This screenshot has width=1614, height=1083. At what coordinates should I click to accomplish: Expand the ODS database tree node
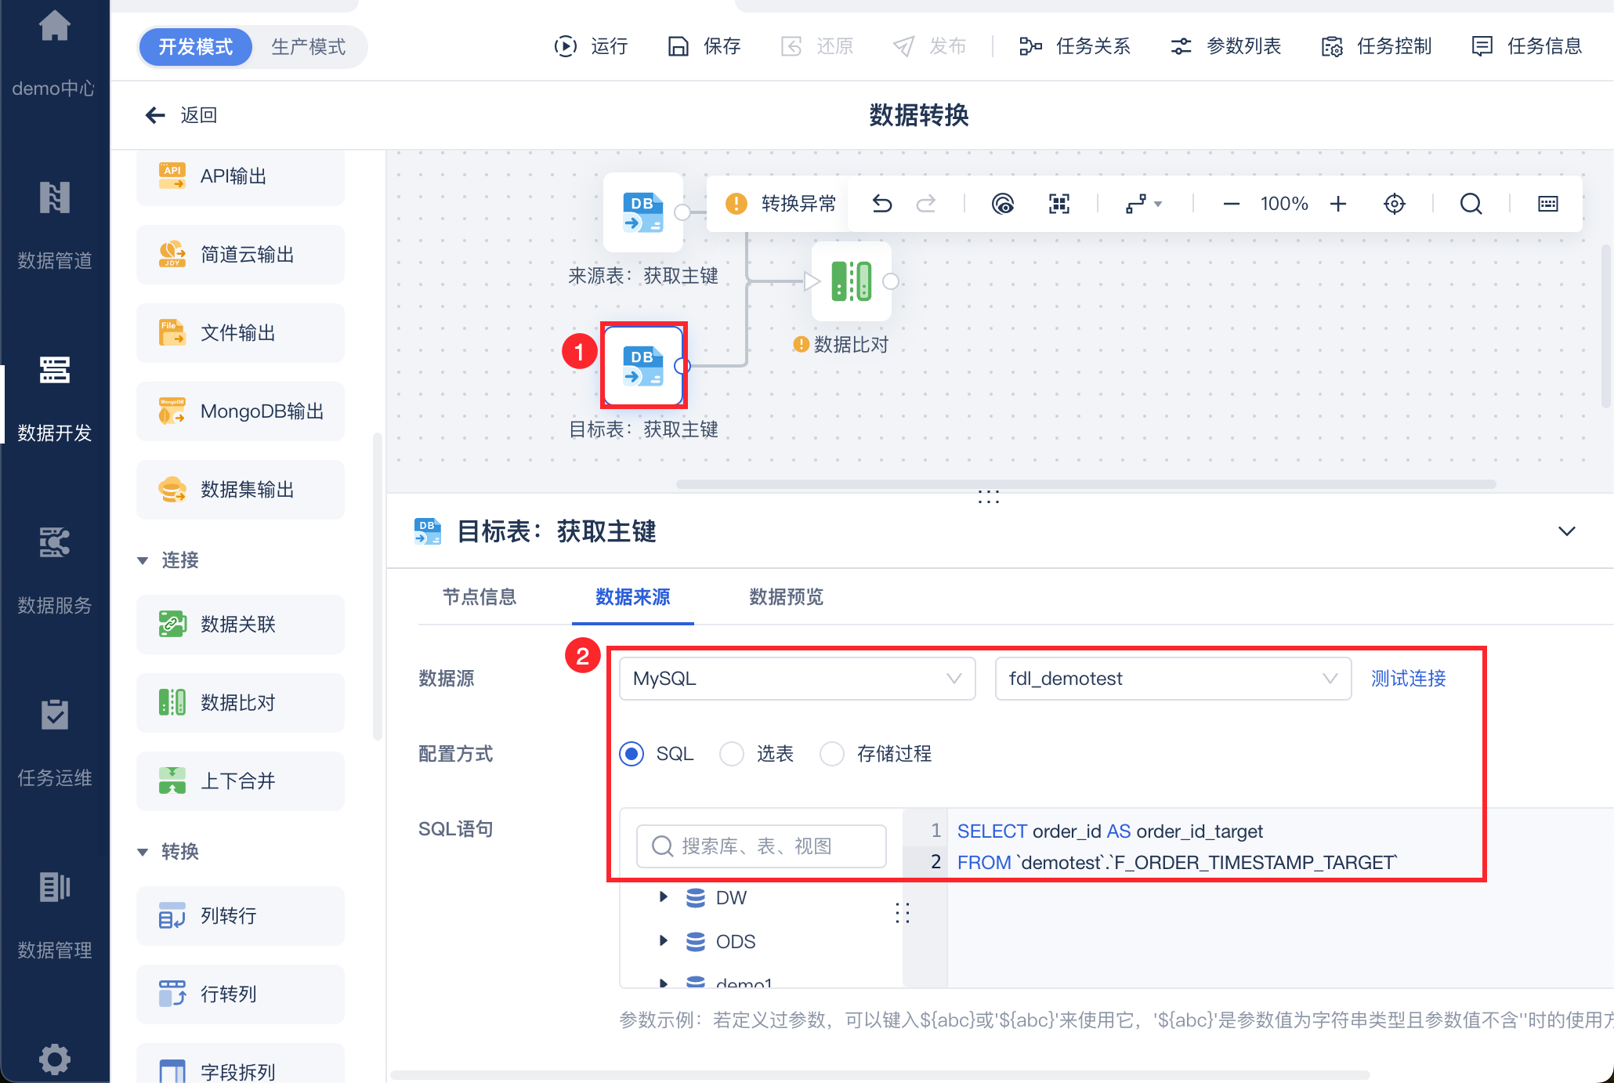click(x=664, y=940)
